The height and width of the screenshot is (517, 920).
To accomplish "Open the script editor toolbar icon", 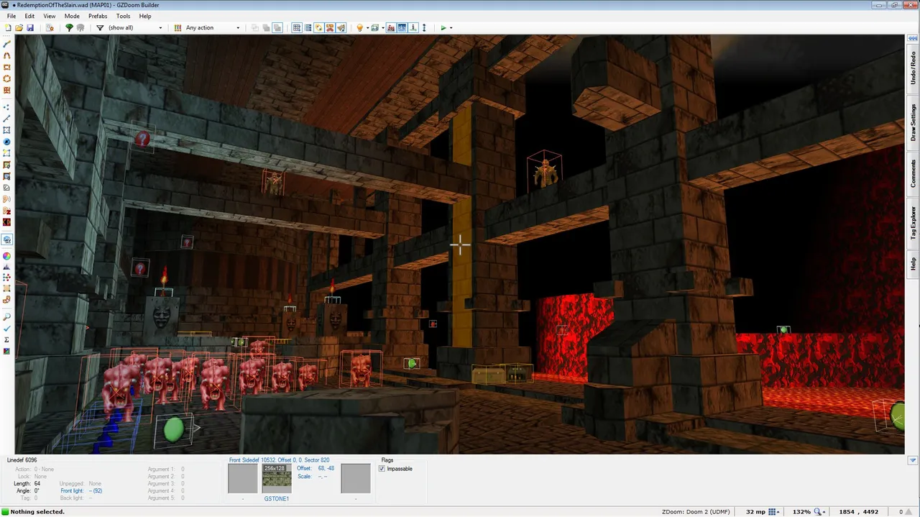I will pyautogui.click(x=50, y=28).
